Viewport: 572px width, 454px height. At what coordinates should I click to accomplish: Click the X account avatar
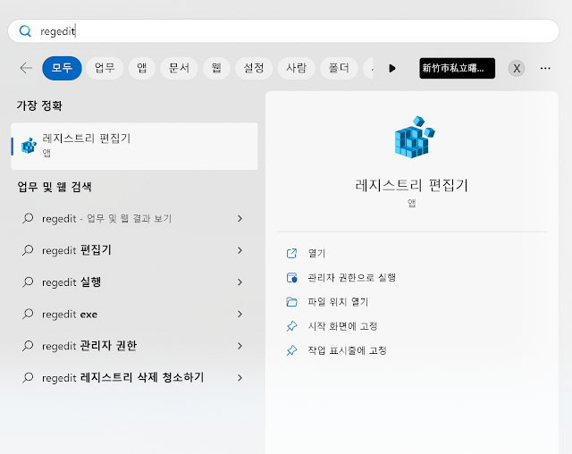(x=517, y=68)
